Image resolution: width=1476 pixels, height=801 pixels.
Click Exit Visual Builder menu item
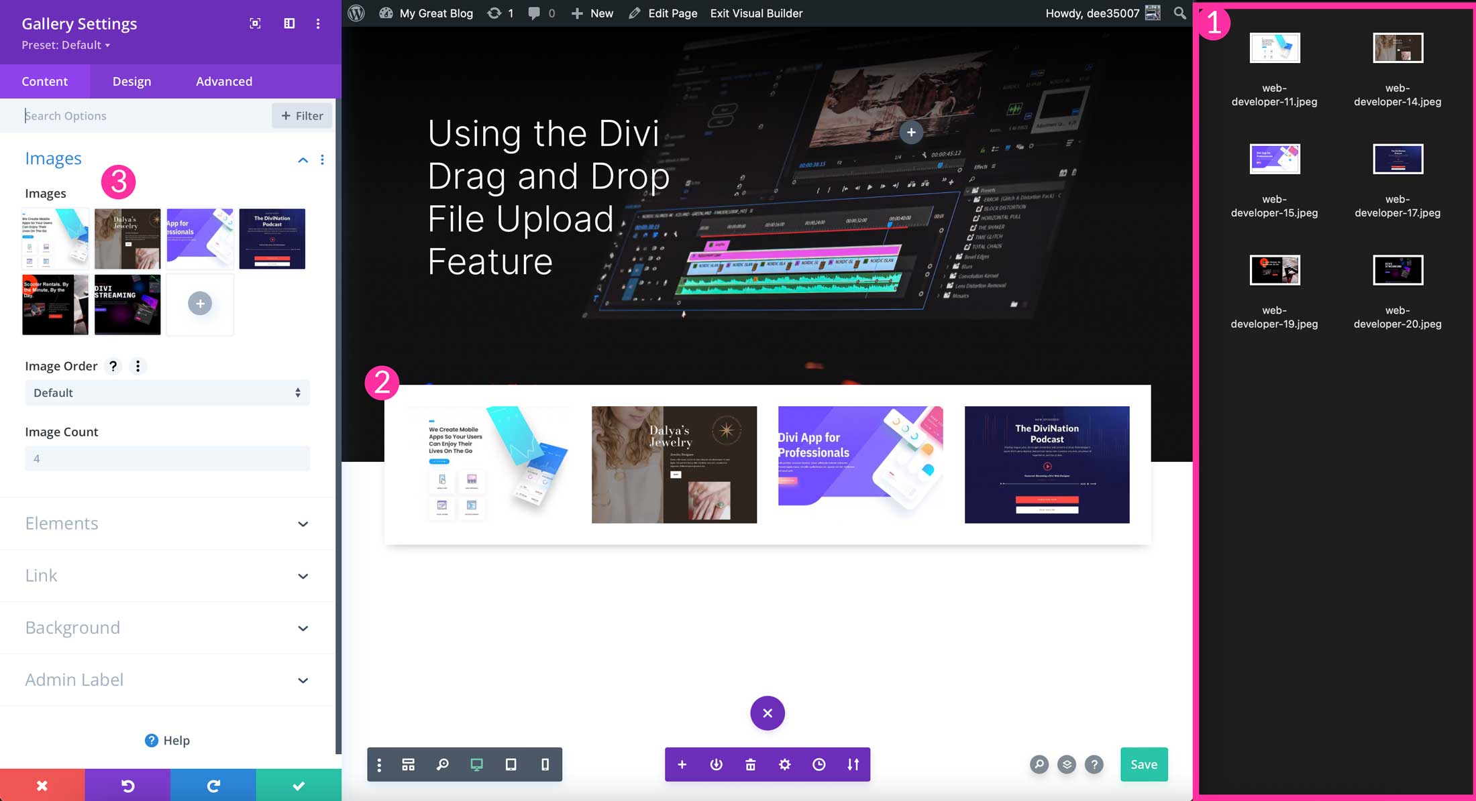coord(755,13)
